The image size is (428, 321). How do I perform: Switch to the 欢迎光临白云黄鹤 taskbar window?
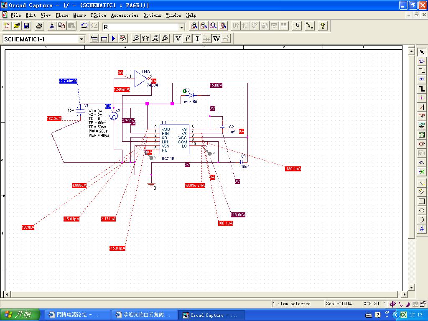(x=144, y=315)
